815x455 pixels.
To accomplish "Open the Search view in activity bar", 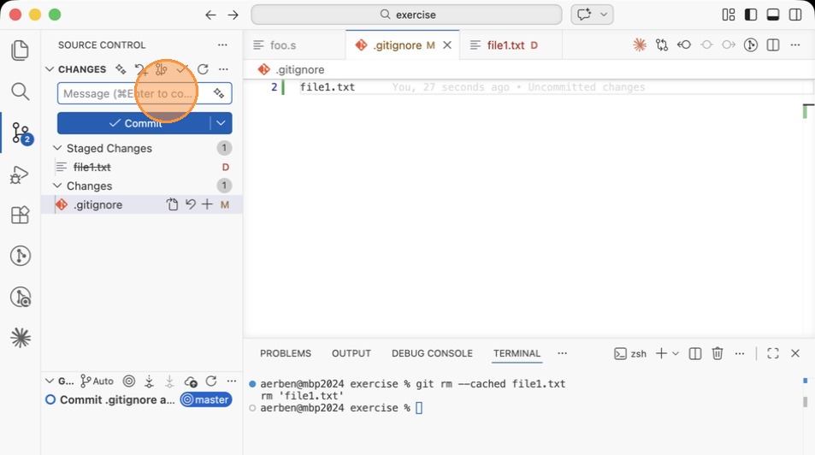I will point(20,92).
